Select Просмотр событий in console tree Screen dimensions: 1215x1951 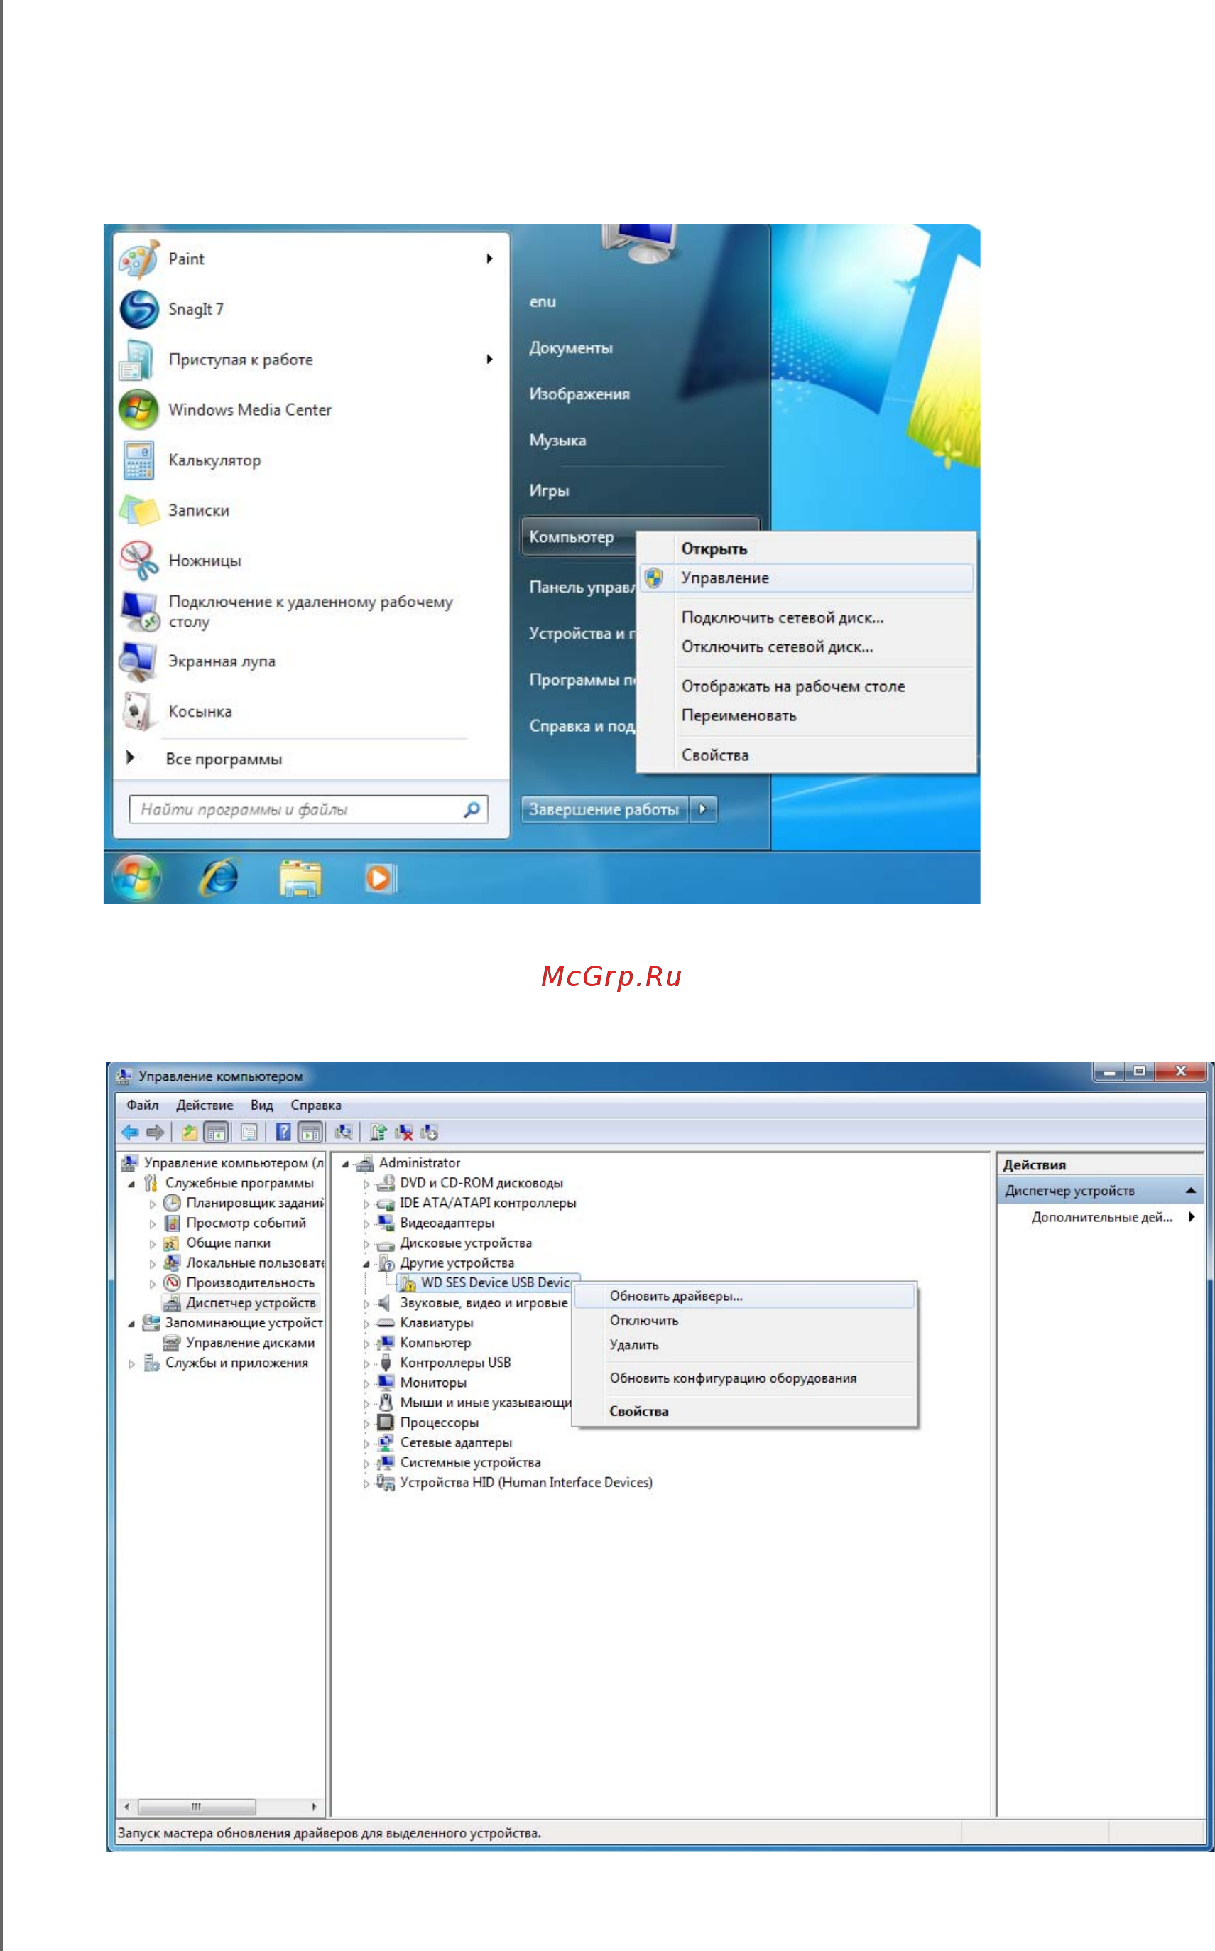[x=234, y=1223]
